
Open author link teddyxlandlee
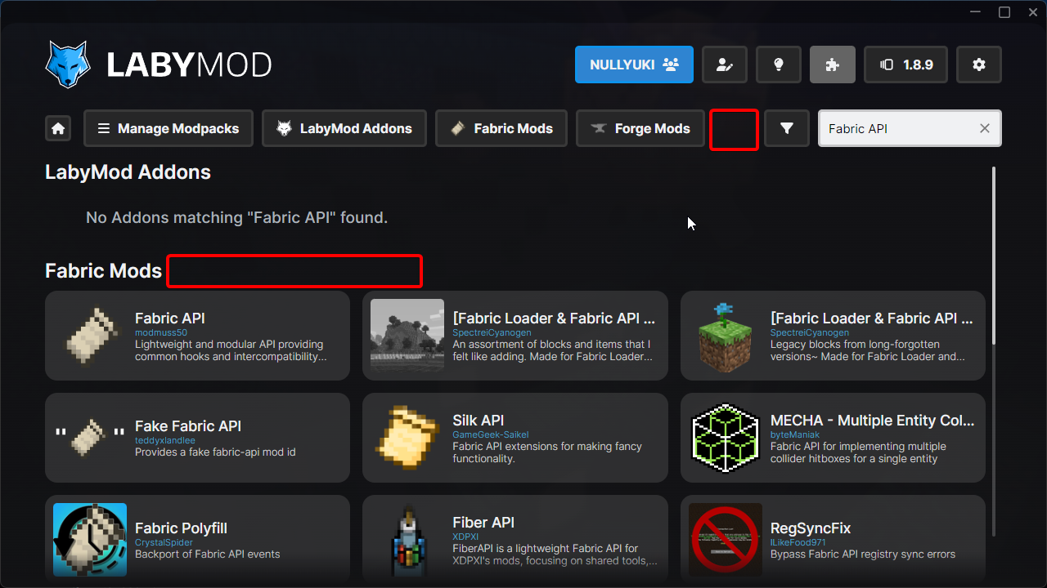165,440
